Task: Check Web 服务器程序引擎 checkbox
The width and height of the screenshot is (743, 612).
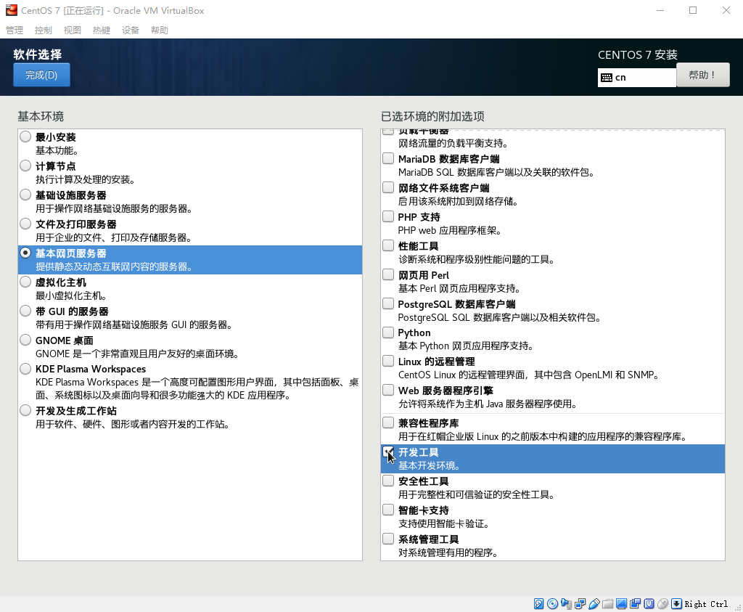Action: pos(388,390)
